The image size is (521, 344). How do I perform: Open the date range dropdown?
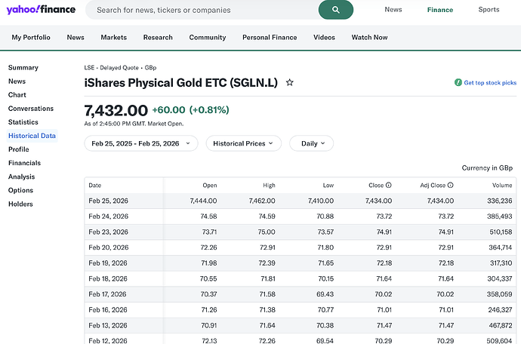click(x=141, y=143)
